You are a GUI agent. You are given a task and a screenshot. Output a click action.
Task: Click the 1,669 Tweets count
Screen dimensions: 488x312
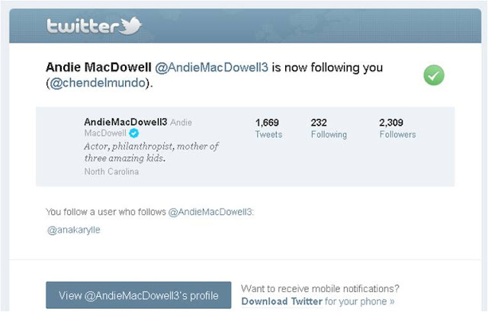(x=268, y=128)
